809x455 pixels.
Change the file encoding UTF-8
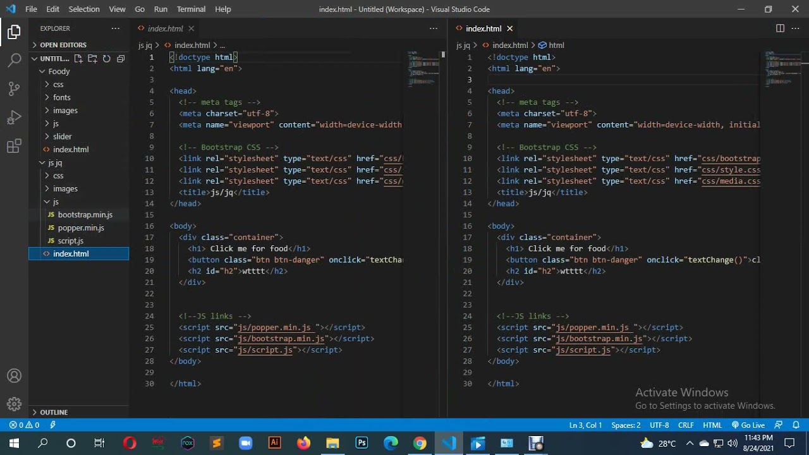[x=659, y=425]
